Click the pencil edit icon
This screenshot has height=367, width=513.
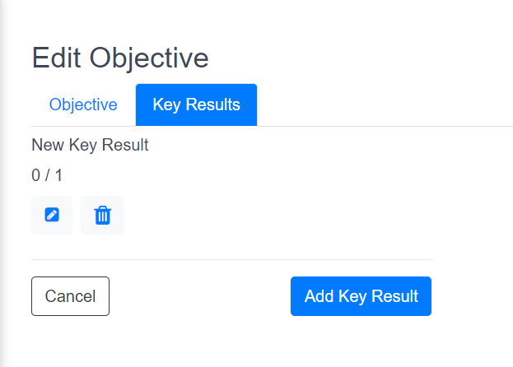(52, 215)
